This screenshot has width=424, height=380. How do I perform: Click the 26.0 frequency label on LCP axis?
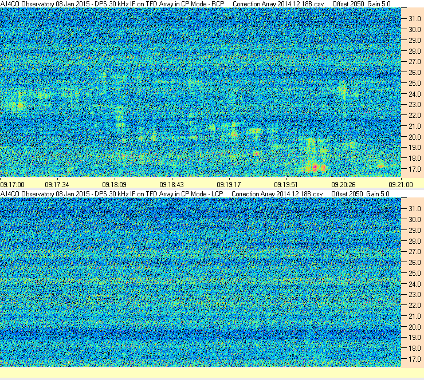[415, 263]
